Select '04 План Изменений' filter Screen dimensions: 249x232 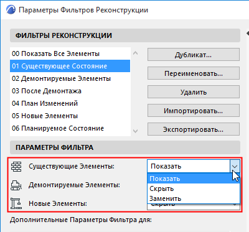point(70,103)
